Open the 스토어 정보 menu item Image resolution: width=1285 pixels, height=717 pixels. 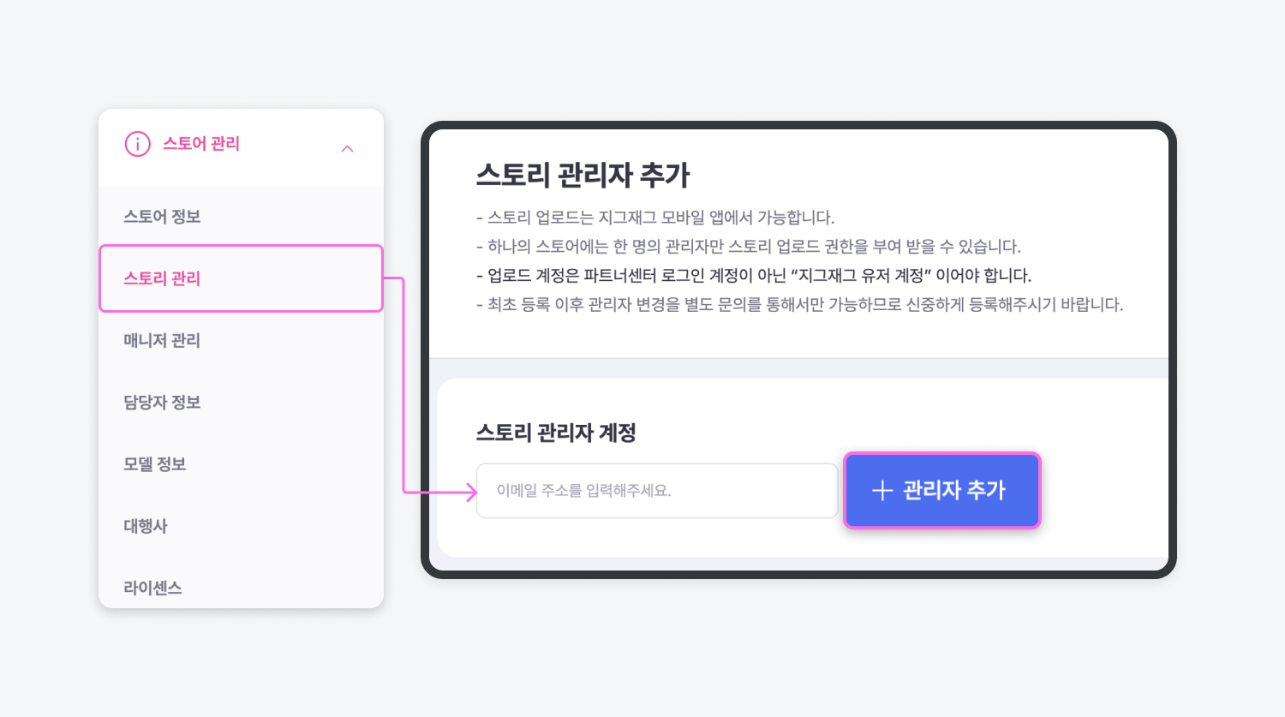click(x=162, y=217)
